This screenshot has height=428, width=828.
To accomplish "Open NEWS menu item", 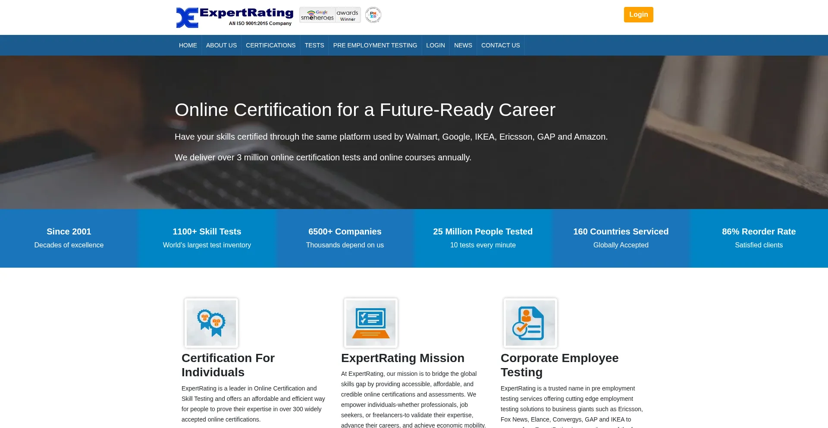I will [x=463, y=45].
